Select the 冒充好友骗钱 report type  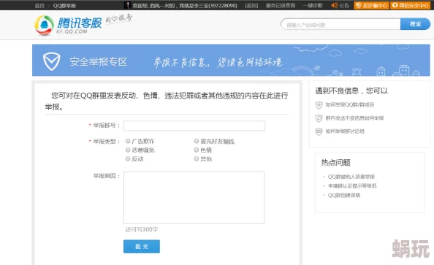[x=197, y=141]
